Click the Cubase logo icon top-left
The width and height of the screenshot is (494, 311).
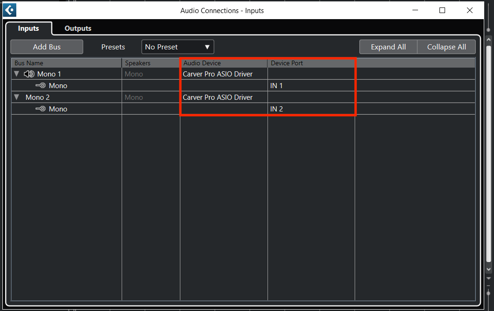point(9,10)
